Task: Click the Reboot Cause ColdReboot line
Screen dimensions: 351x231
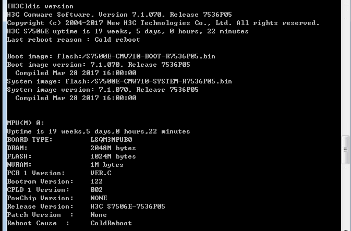Action: (69, 223)
